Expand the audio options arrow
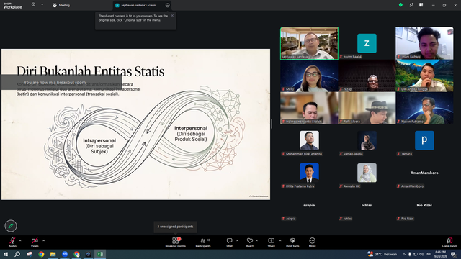Screen dimensions: 461x259 (20, 240)
